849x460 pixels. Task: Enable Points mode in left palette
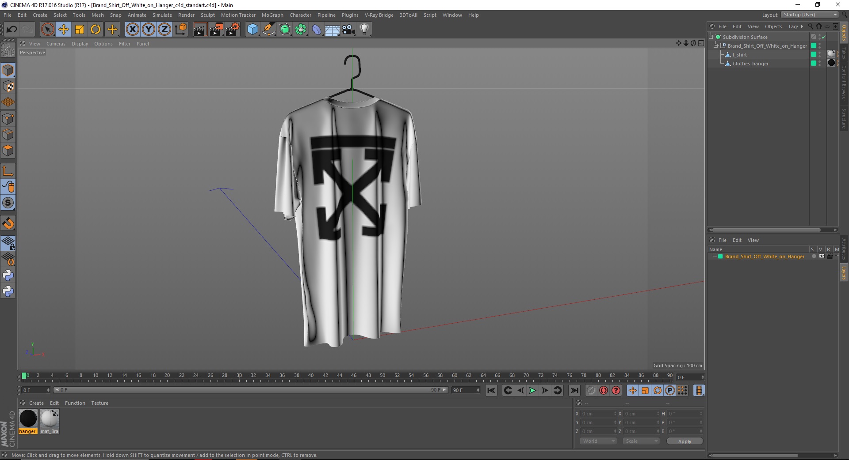(x=8, y=119)
